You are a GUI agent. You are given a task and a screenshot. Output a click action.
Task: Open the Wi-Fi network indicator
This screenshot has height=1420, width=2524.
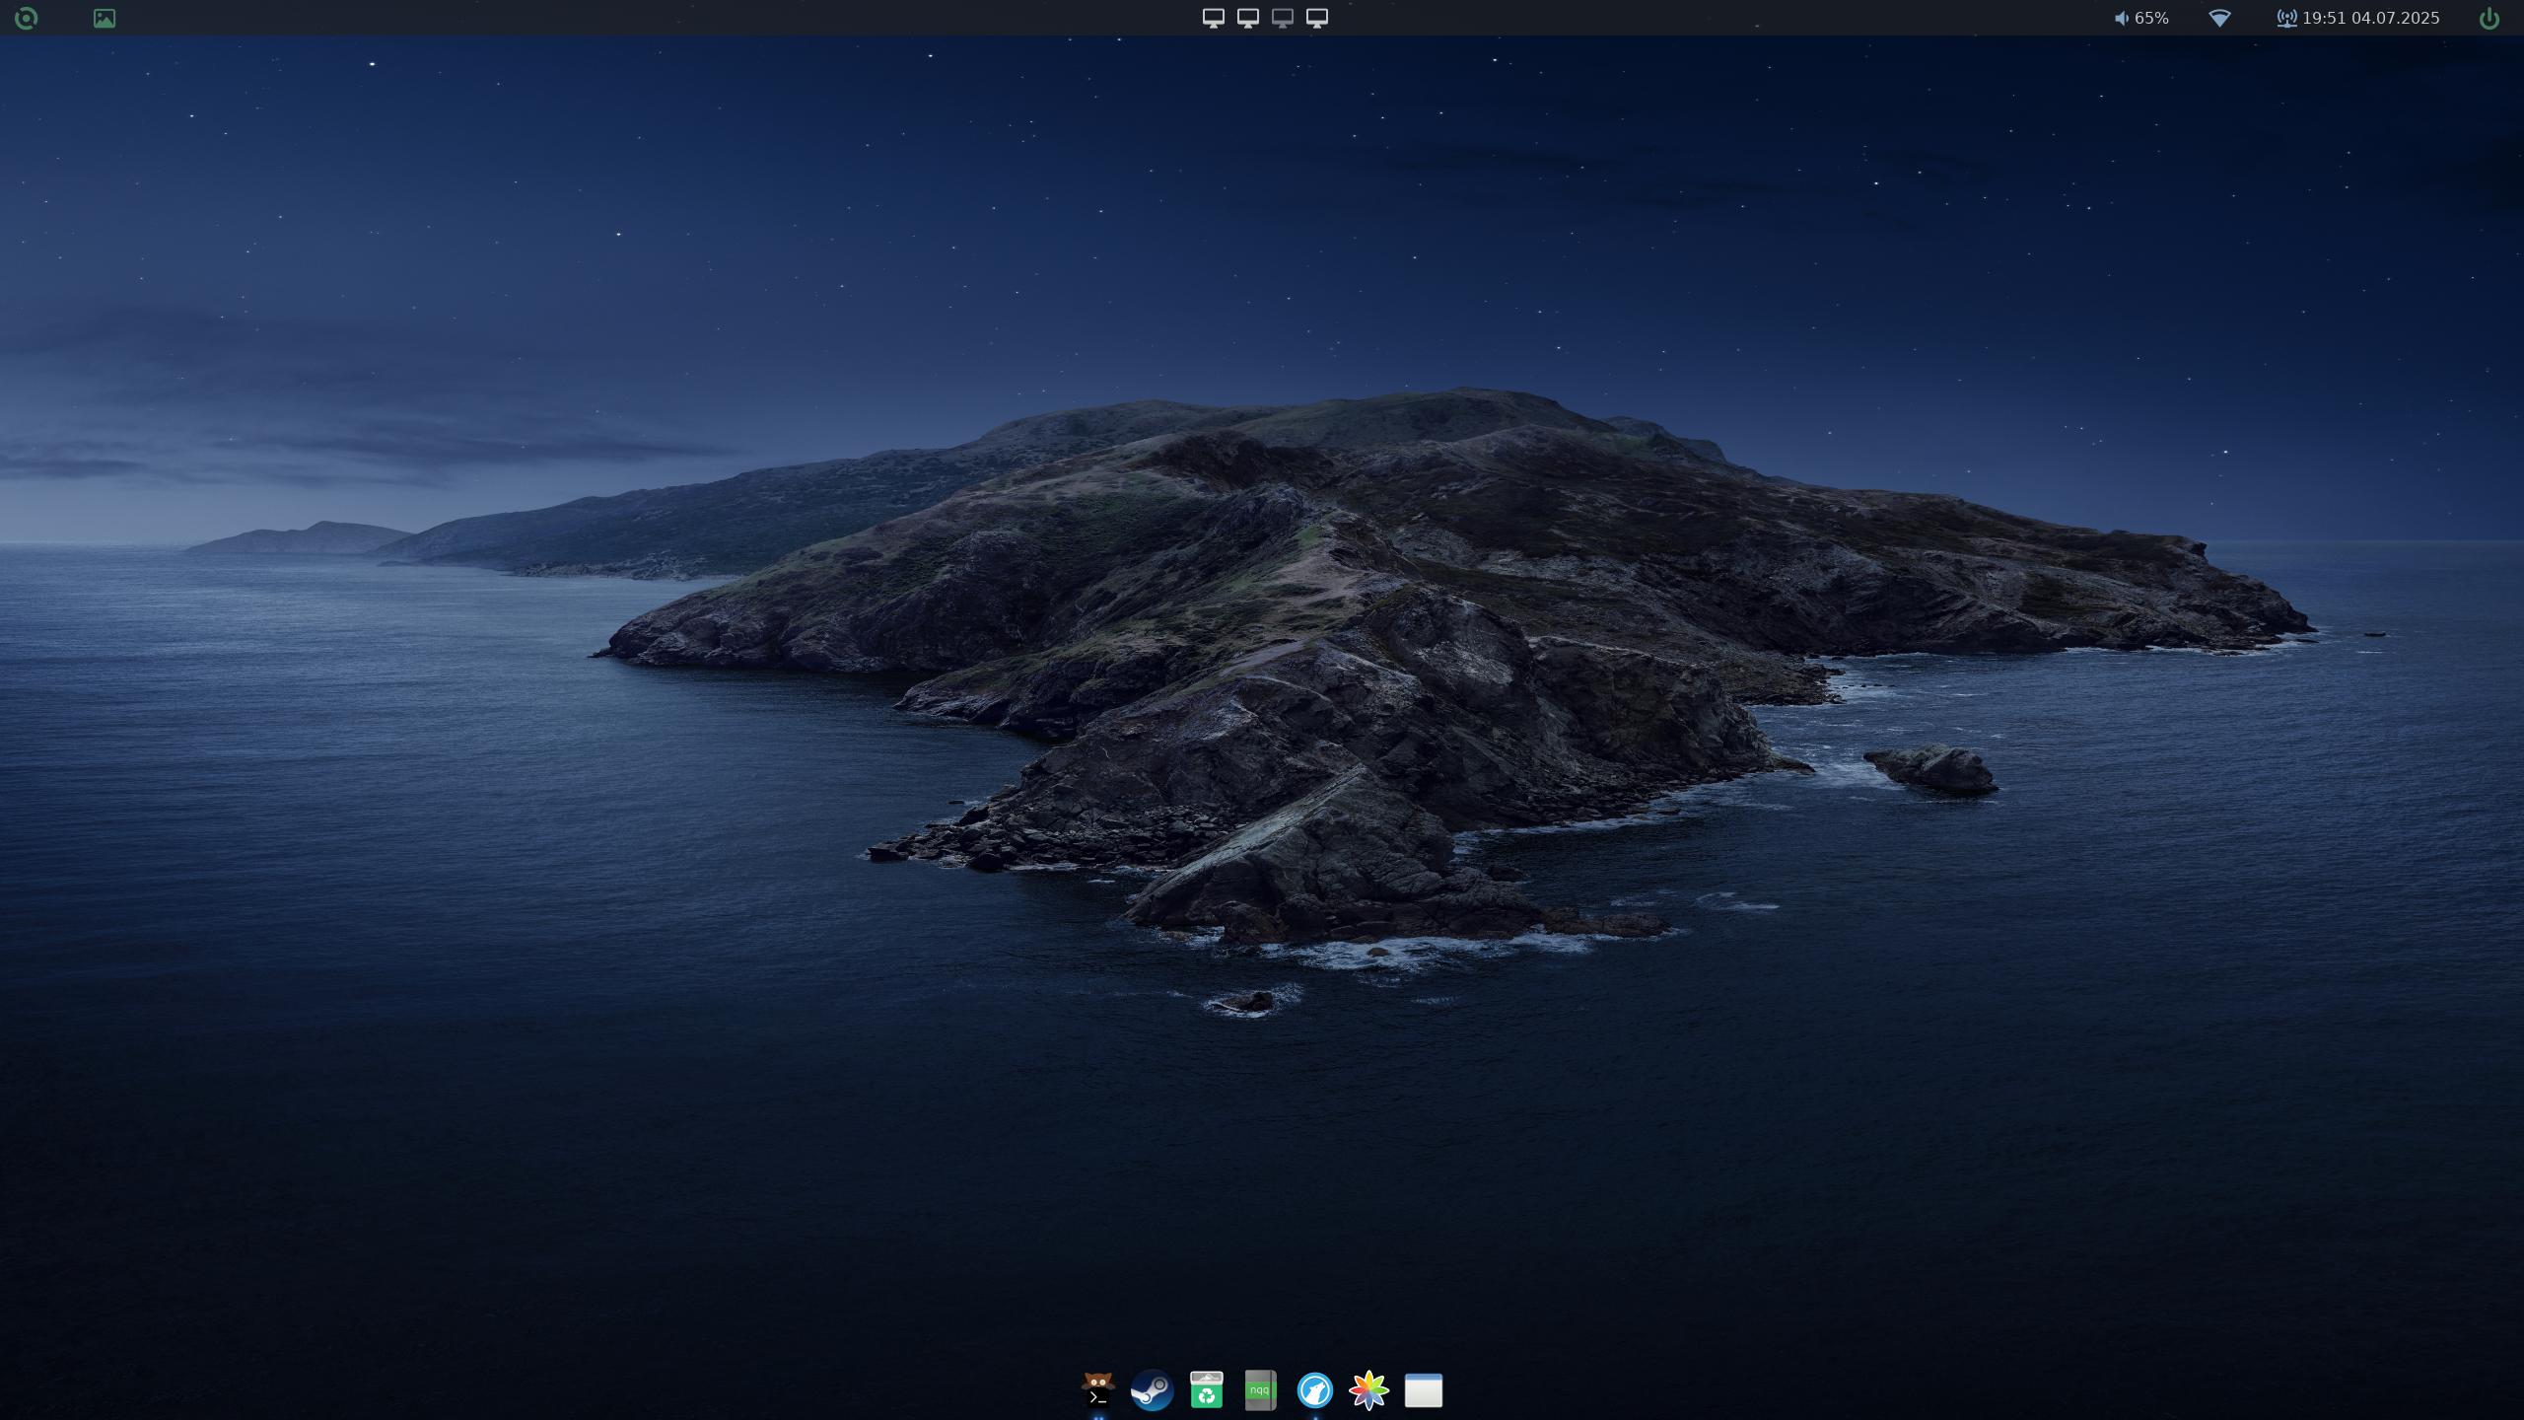(x=2219, y=18)
